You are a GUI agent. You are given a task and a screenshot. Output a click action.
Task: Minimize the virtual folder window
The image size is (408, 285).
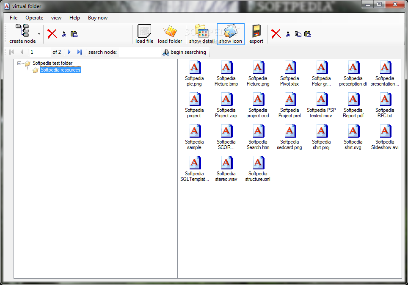[x=368, y=4]
